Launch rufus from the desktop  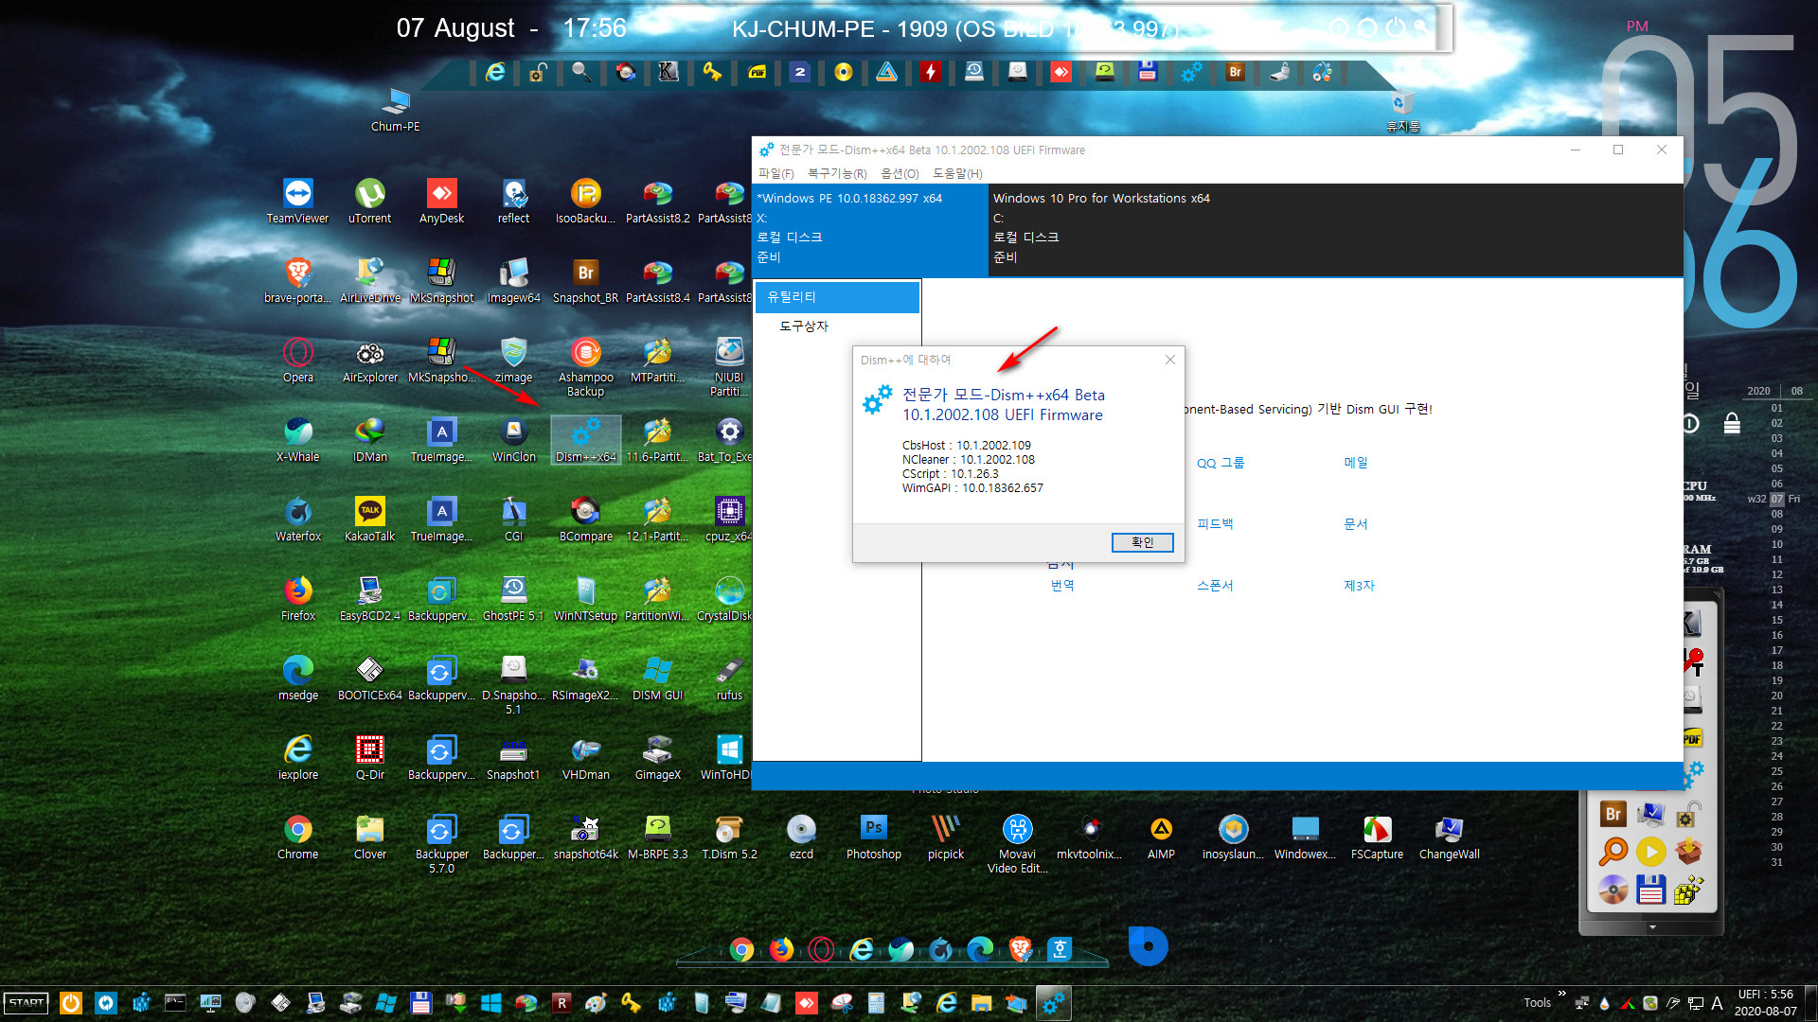click(x=729, y=678)
